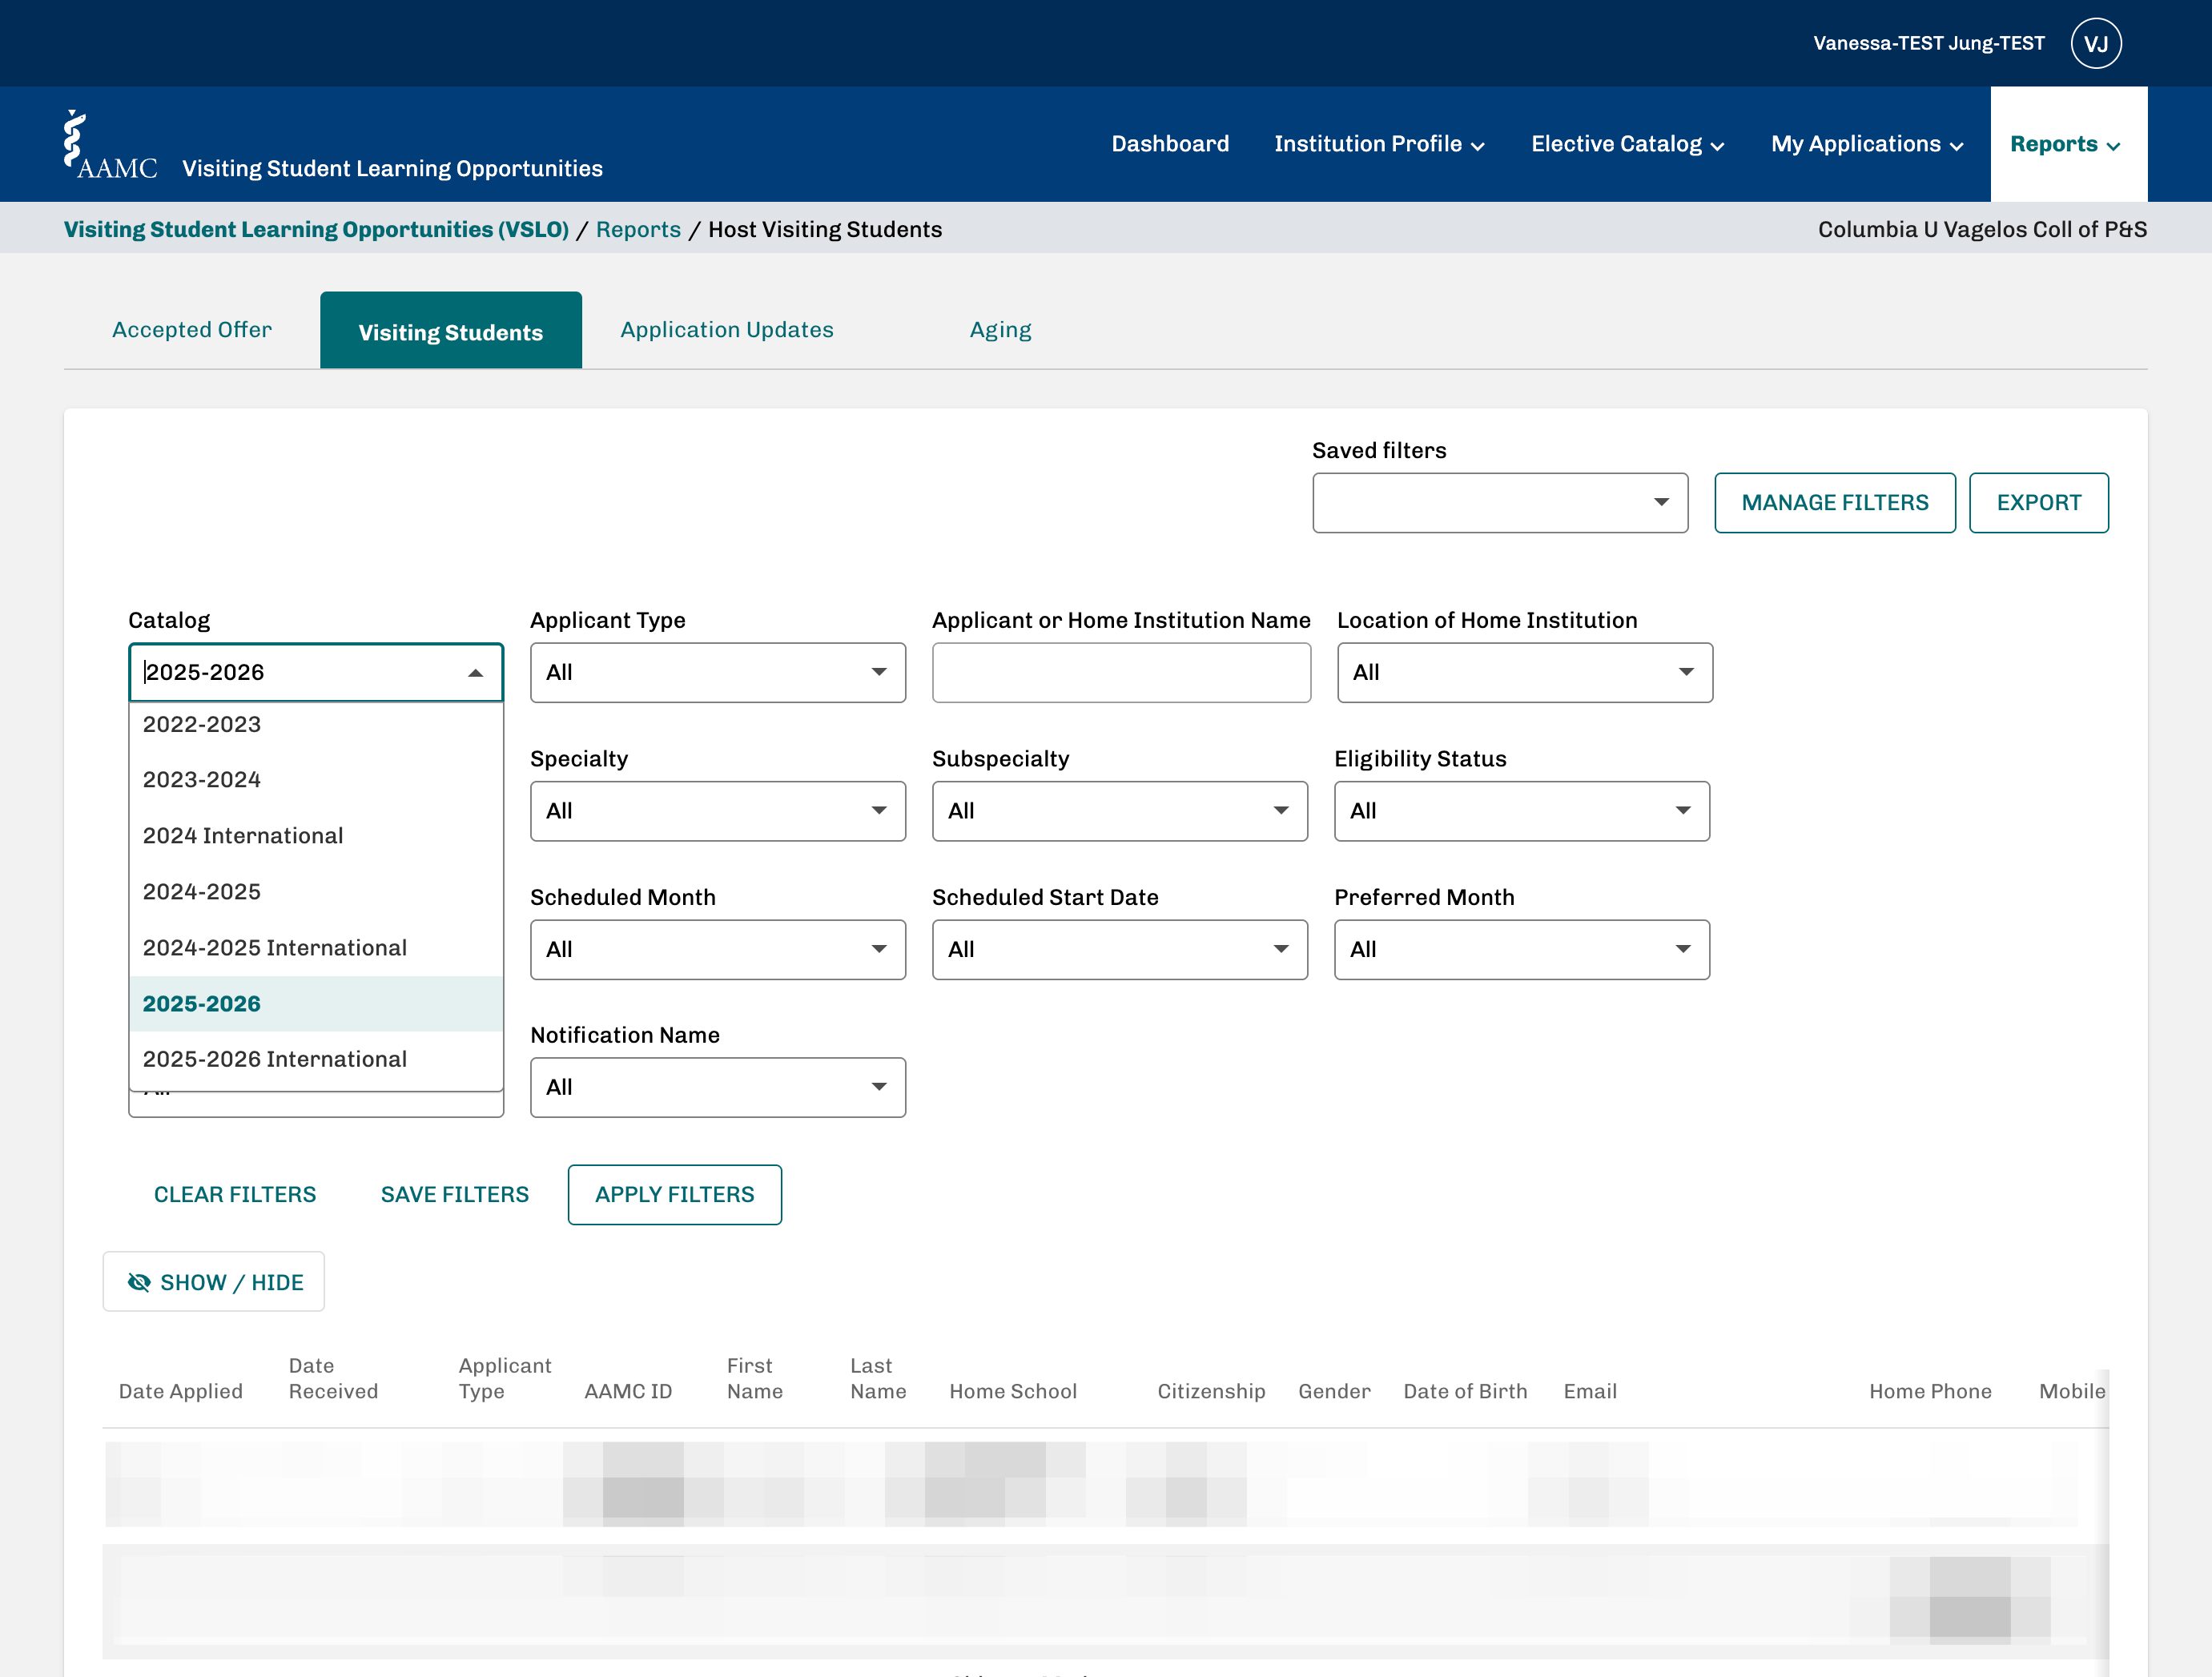Open the Applicant Type dropdown
Viewport: 2212px width, 1677px height.
718,673
